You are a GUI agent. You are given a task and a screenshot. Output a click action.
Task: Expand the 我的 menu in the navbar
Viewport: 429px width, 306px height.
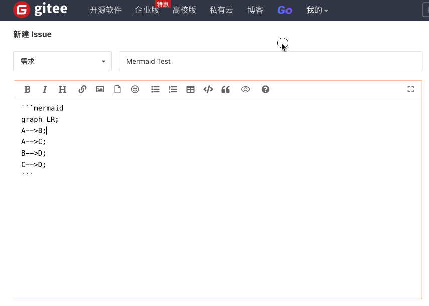[x=317, y=10]
